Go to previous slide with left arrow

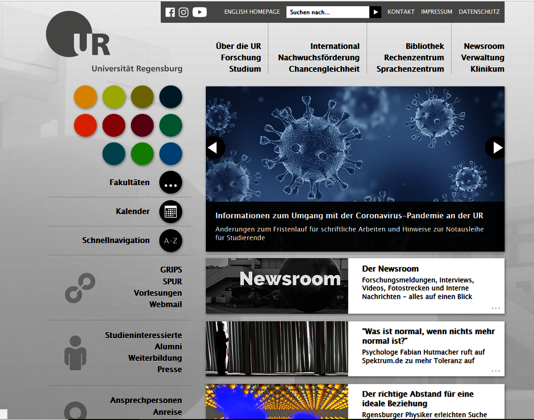pyautogui.click(x=215, y=148)
